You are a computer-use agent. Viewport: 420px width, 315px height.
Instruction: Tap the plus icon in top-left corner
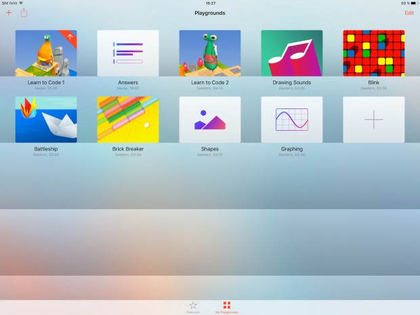tap(9, 13)
